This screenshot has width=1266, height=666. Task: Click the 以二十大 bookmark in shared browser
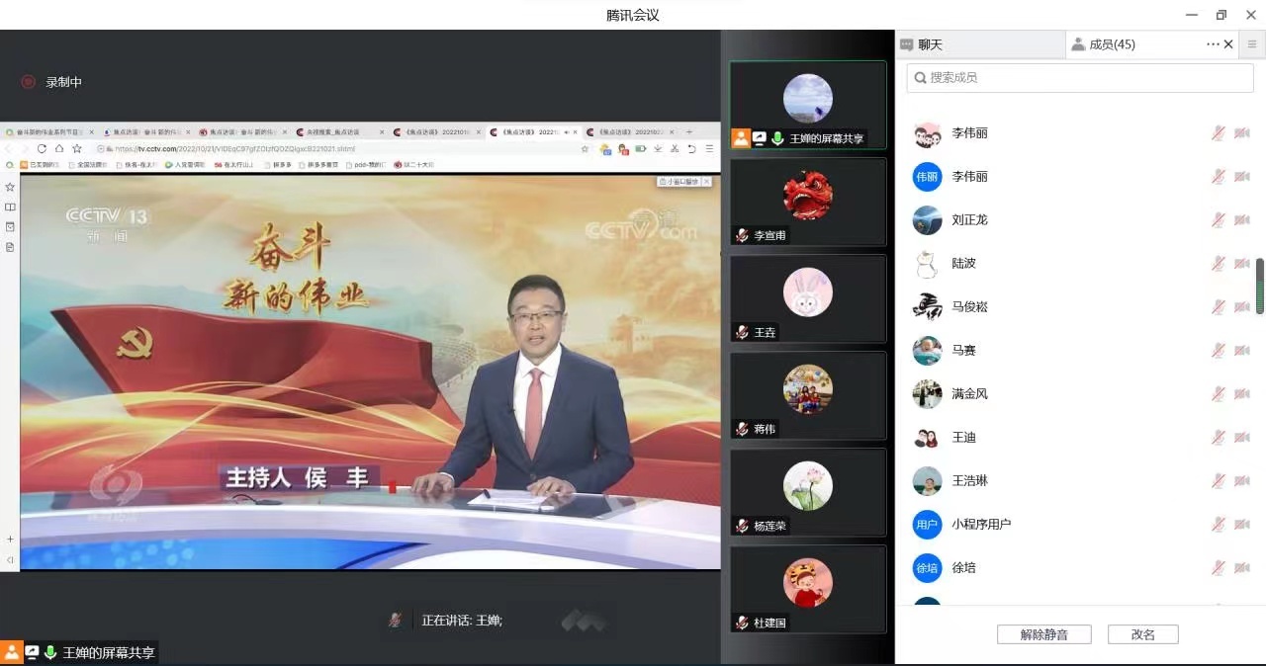414,165
